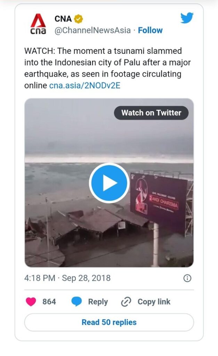Viewport: 218px width, 356px height.
Task: Click the 864 likes count
Action: [x=49, y=302]
